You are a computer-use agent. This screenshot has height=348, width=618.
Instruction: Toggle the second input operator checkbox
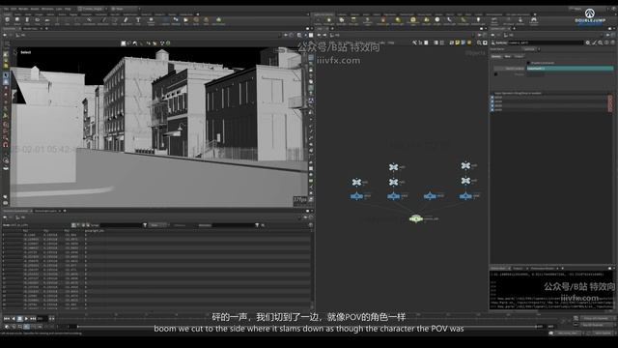click(492, 101)
